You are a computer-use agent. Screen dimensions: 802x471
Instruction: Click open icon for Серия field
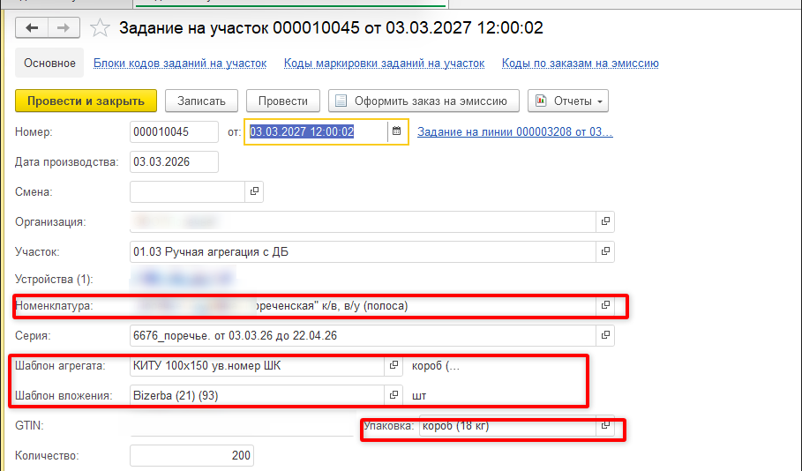pos(605,335)
